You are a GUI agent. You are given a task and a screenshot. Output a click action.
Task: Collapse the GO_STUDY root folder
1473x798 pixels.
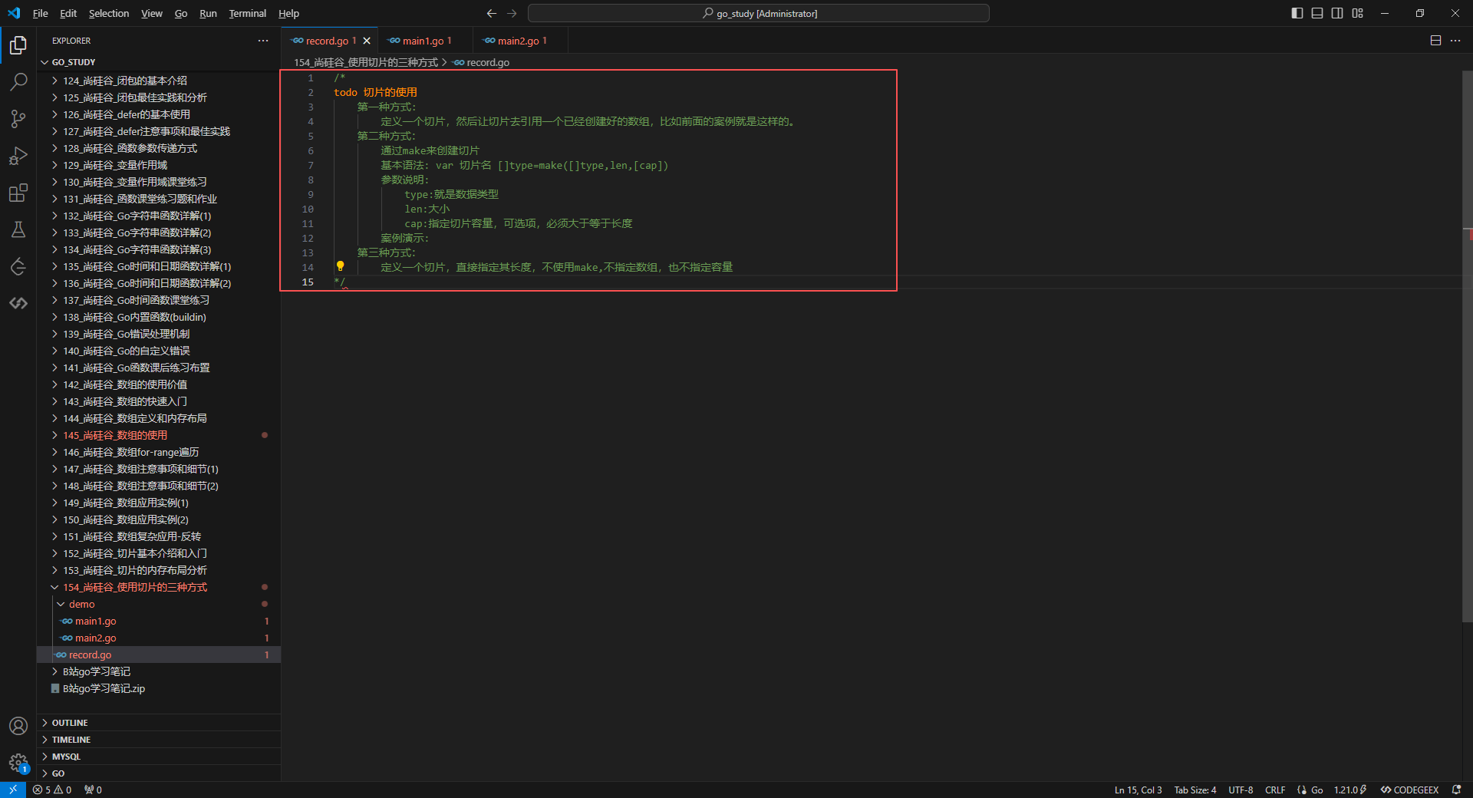pos(159,62)
